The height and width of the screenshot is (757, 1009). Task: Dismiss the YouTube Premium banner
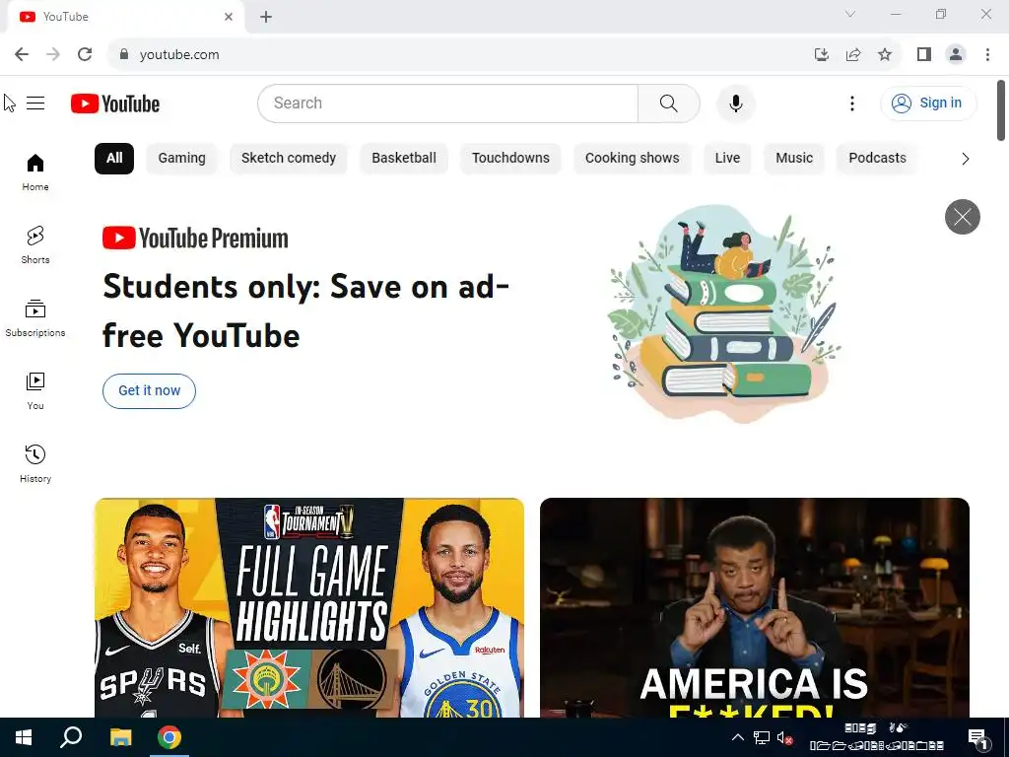(x=962, y=217)
